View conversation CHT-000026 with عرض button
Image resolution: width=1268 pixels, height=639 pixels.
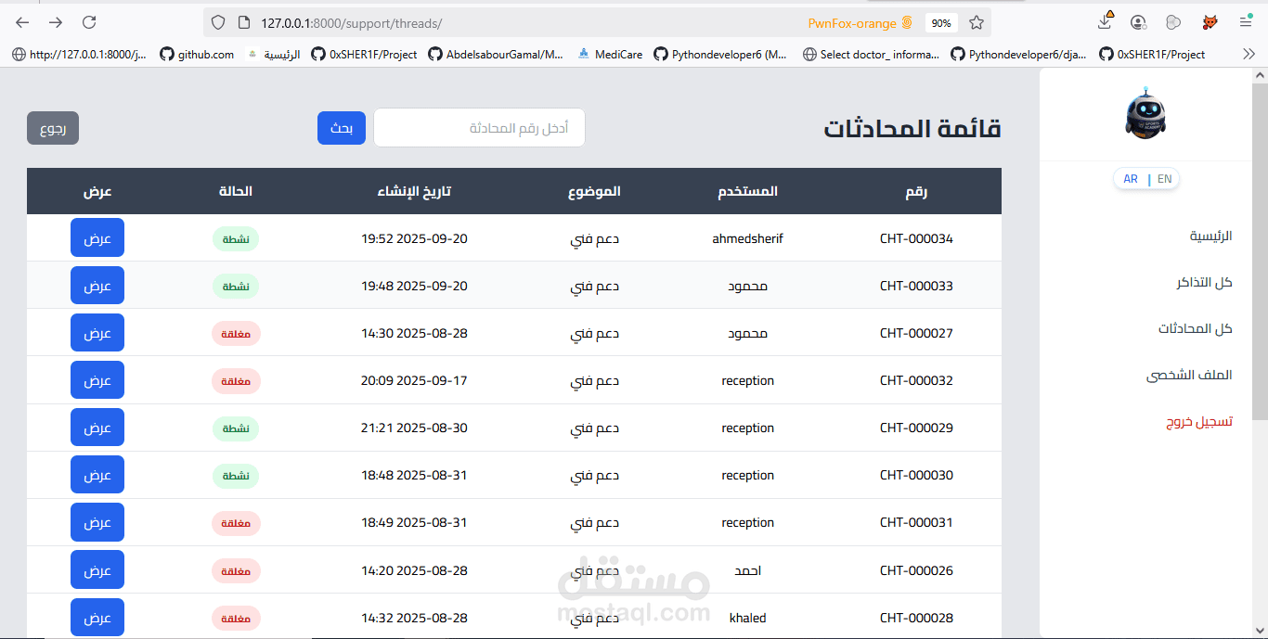tap(97, 569)
